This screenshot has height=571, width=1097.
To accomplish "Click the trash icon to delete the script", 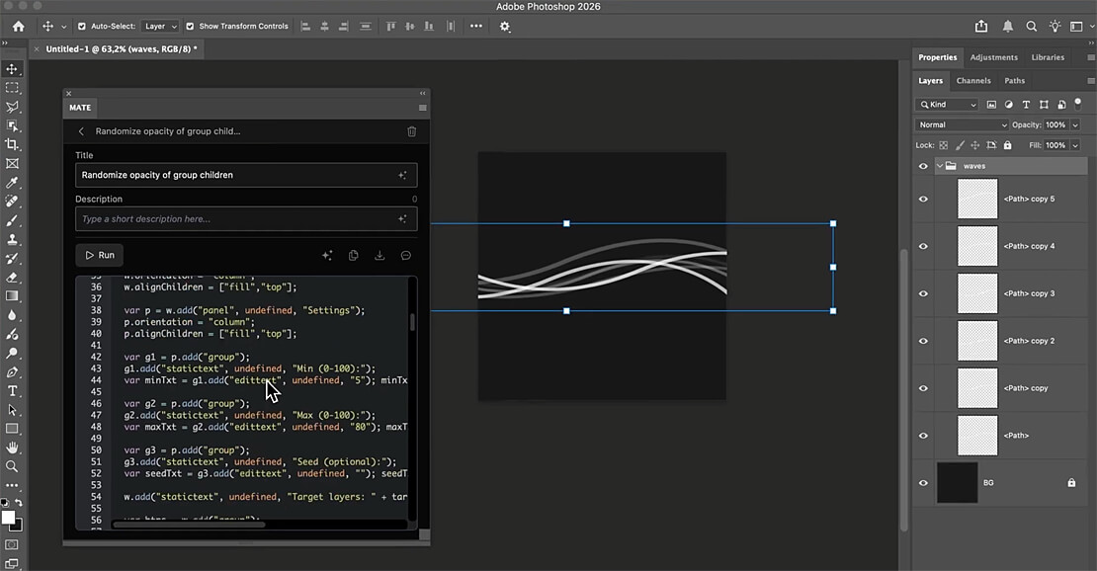I will coord(411,130).
